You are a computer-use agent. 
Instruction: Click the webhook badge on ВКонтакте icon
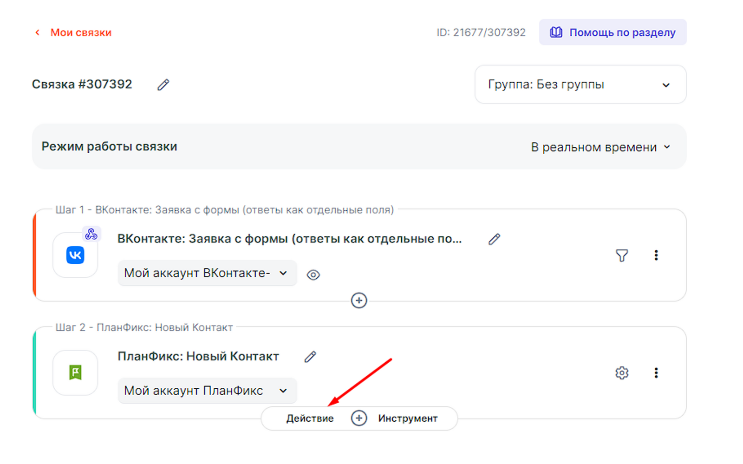(x=91, y=234)
